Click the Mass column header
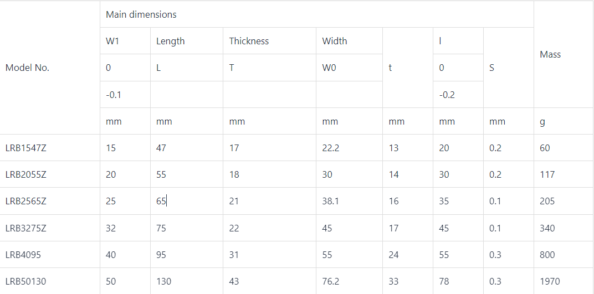 click(564, 54)
